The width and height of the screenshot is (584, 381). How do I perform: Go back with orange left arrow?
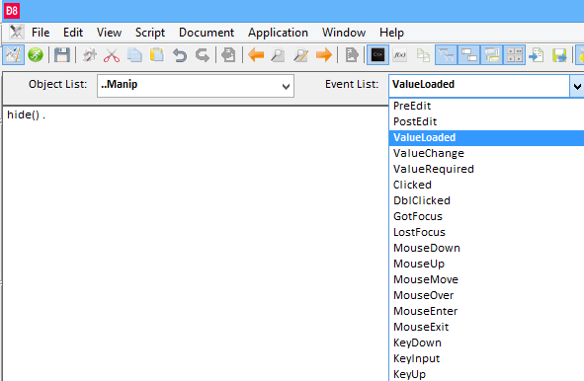coord(256,55)
